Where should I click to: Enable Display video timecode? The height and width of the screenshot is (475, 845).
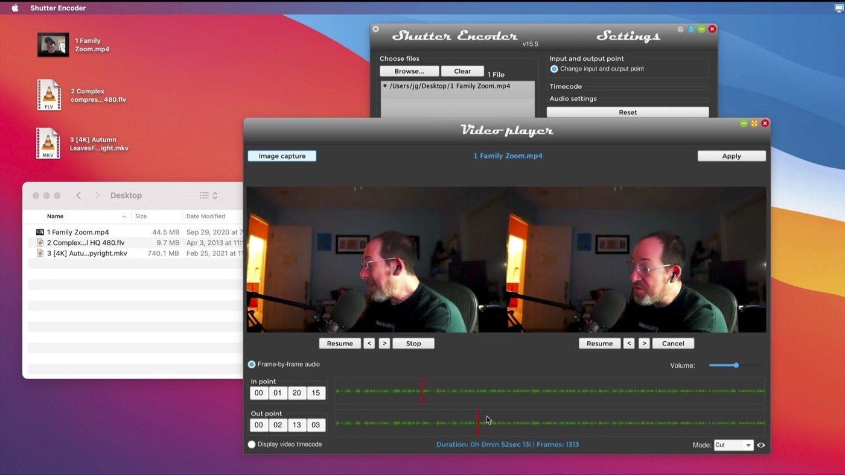click(252, 445)
